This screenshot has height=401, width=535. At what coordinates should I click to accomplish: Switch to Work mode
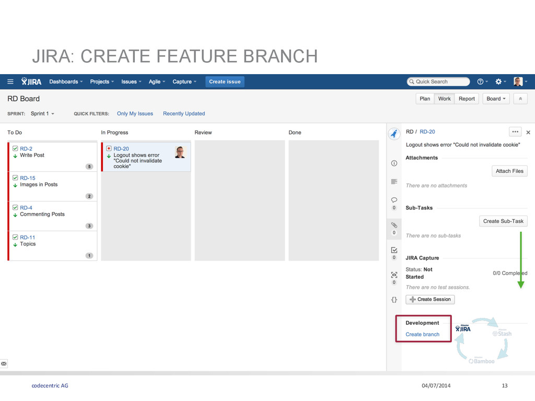[x=444, y=99]
